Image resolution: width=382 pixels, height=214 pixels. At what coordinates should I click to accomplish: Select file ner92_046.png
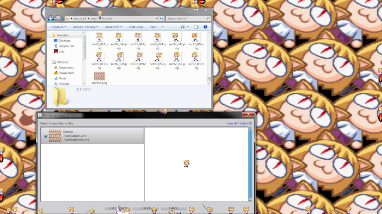click(196, 41)
